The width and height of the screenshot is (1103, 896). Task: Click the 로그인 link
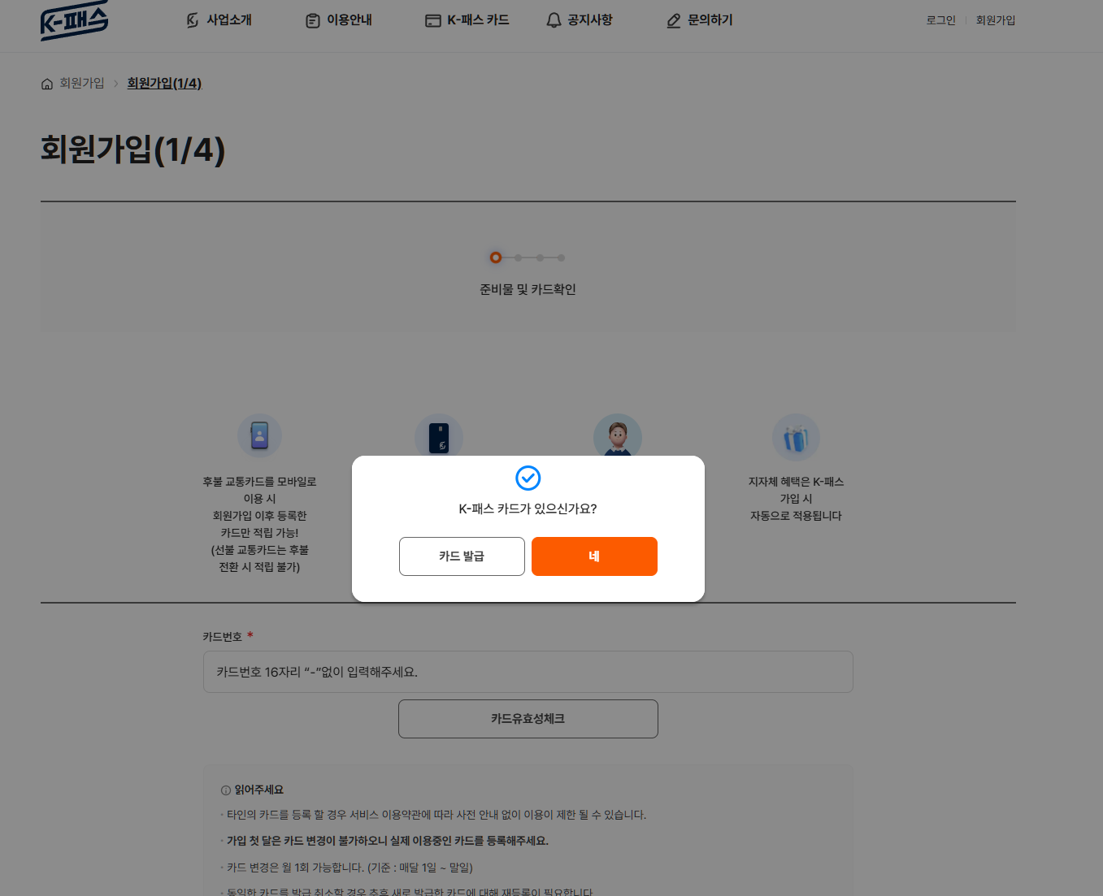941,20
